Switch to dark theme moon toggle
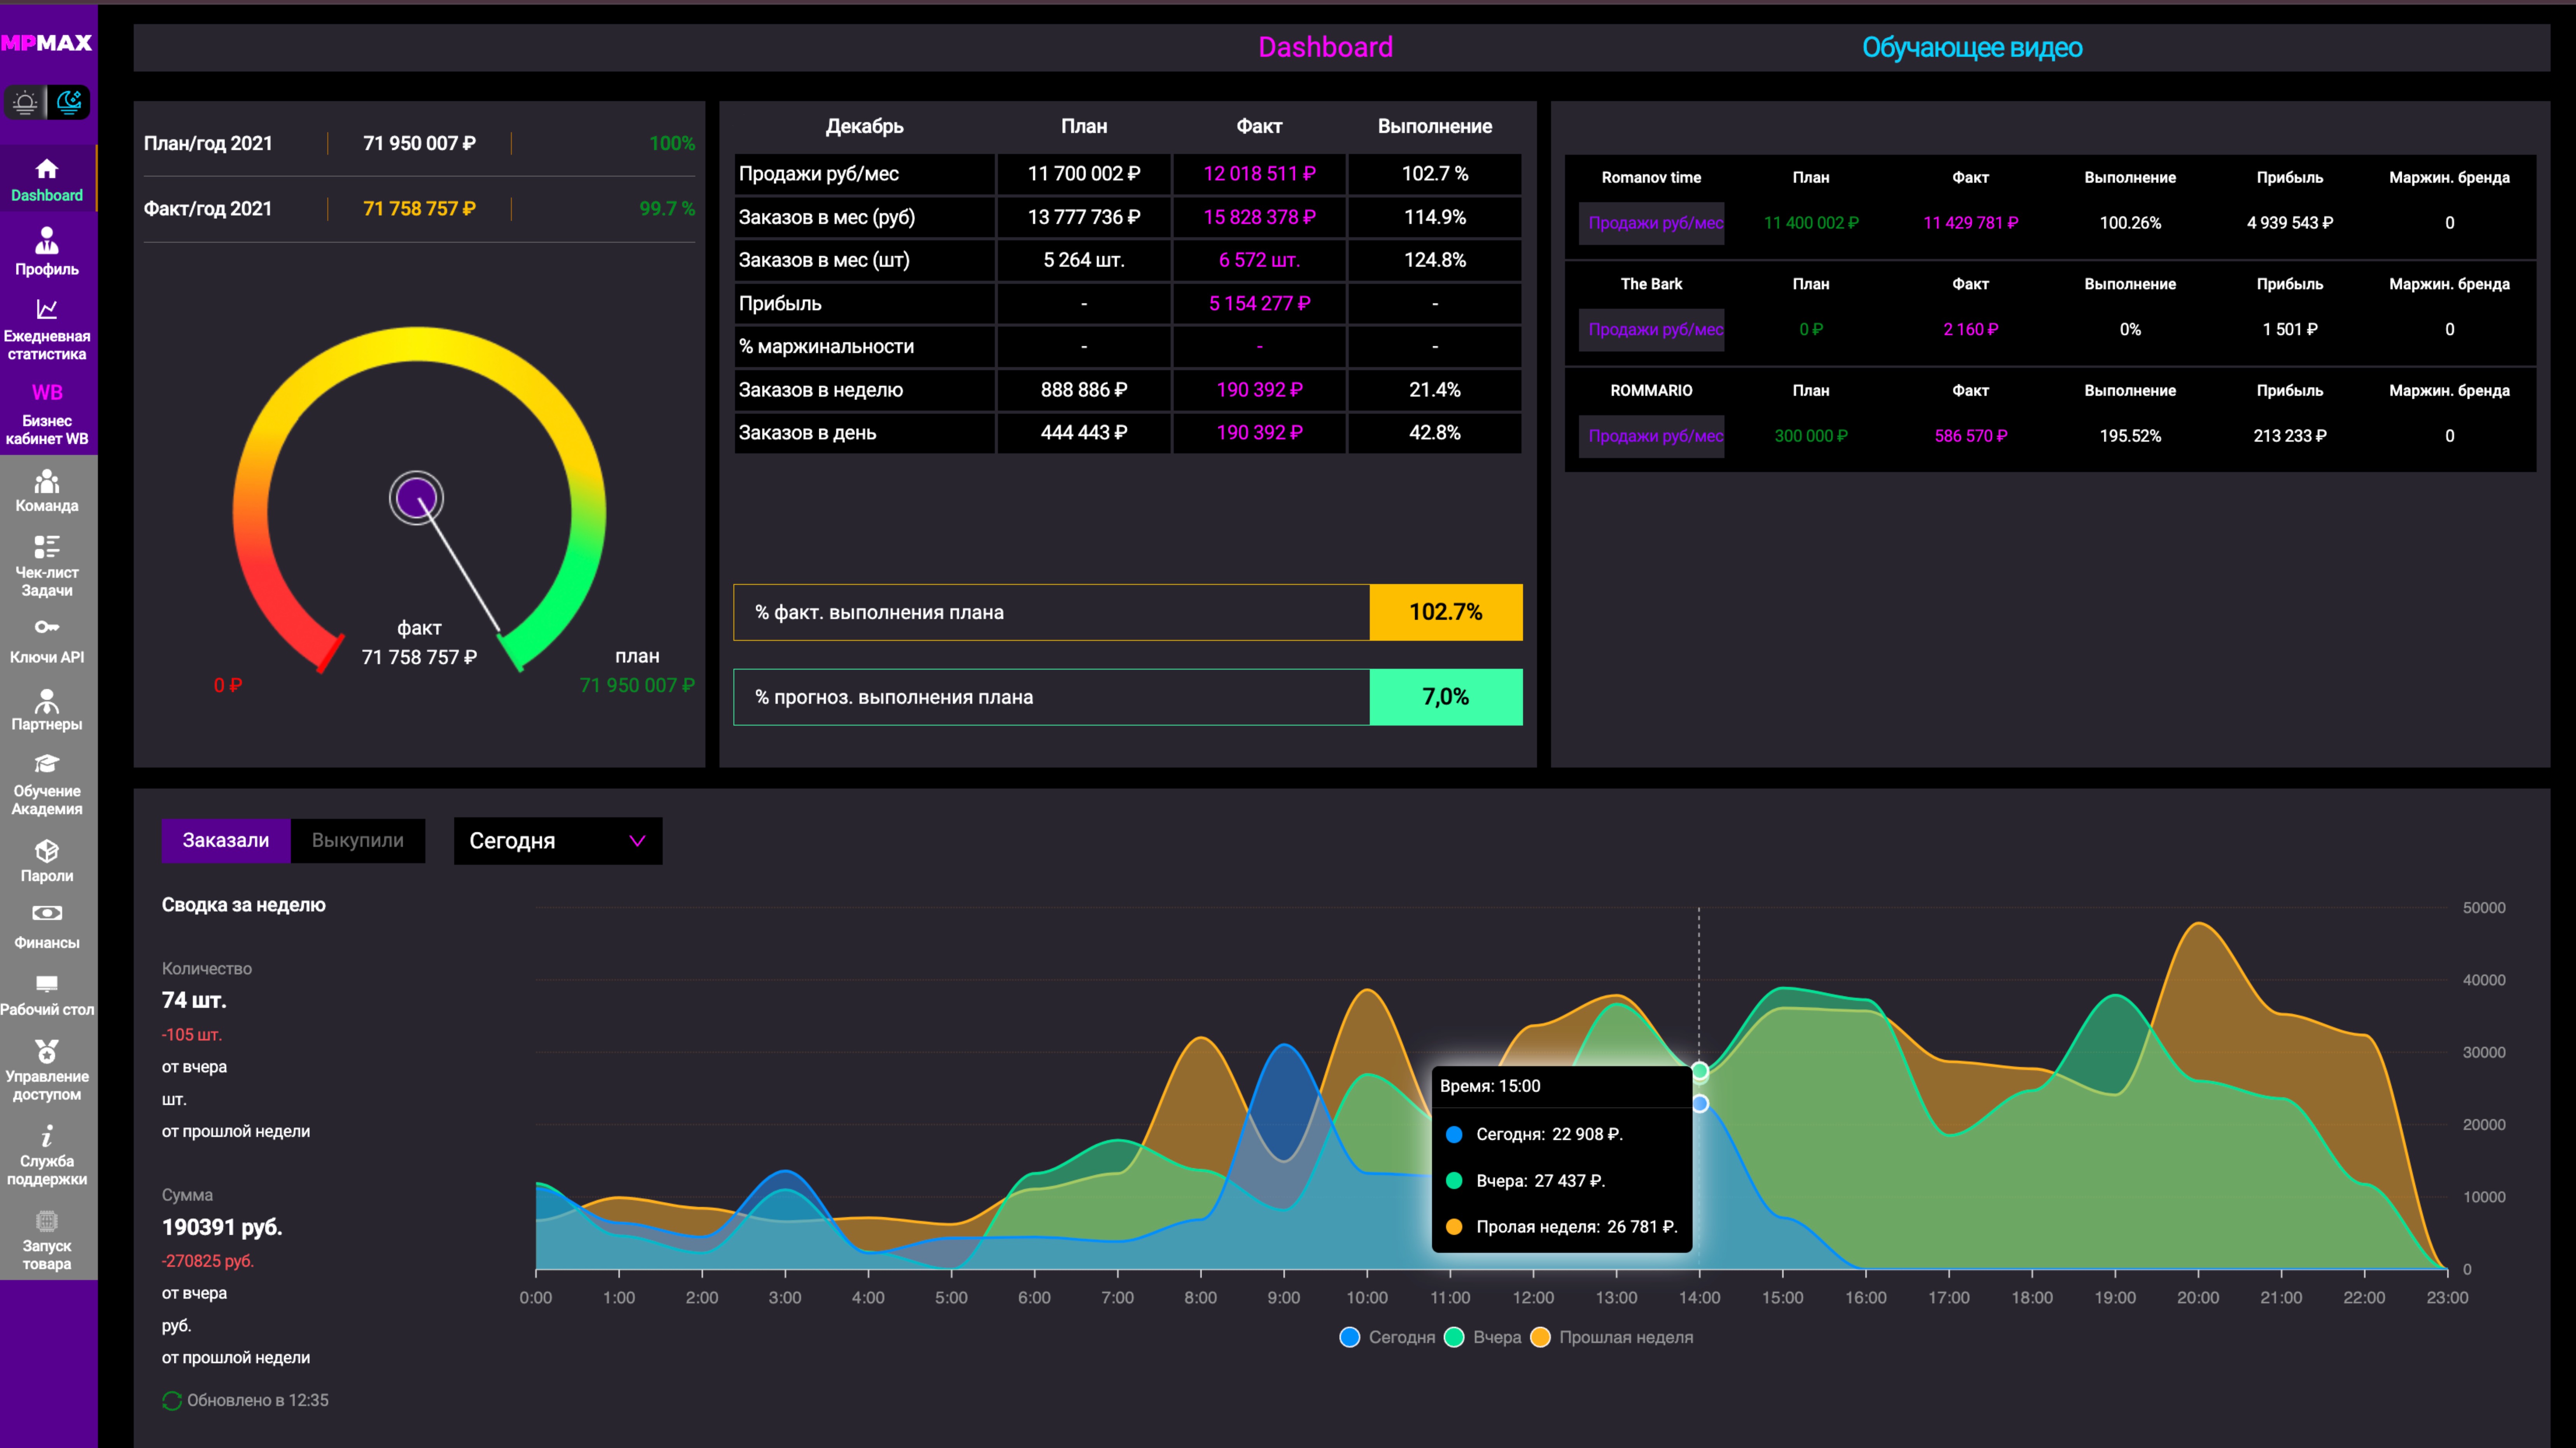This screenshot has height=1448, width=2576. (69, 102)
